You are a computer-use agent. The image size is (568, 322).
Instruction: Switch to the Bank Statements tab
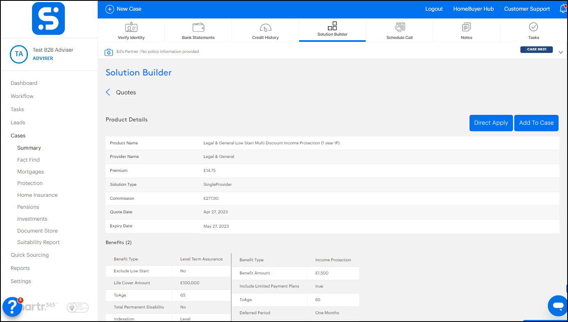coord(198,30)
